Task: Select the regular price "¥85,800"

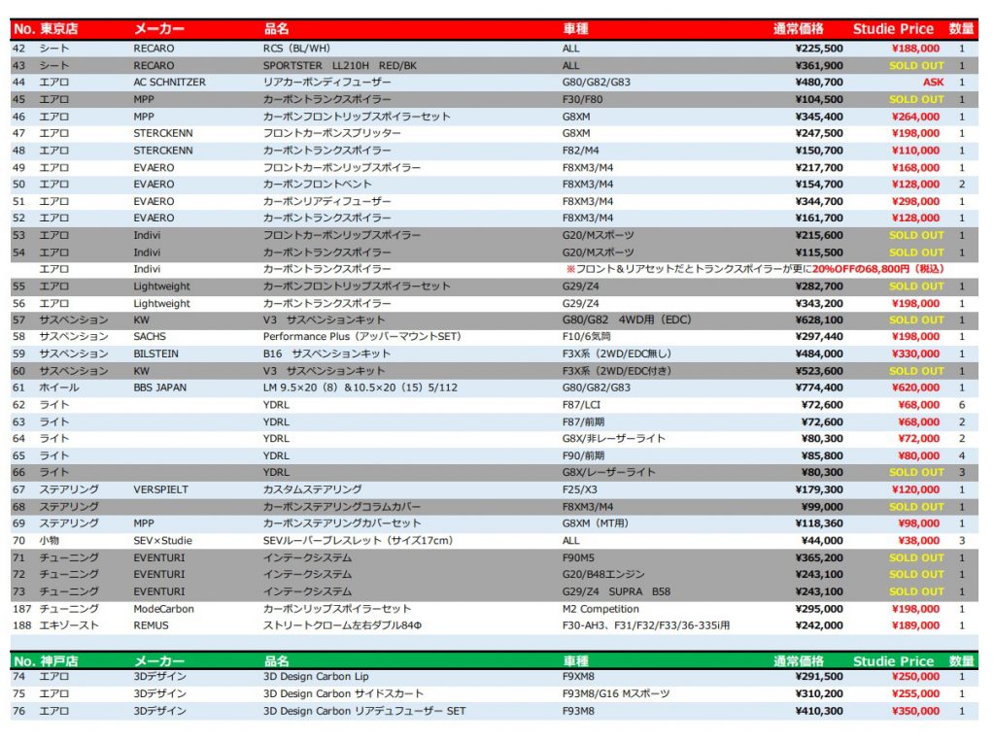Action: coord(822,455)
